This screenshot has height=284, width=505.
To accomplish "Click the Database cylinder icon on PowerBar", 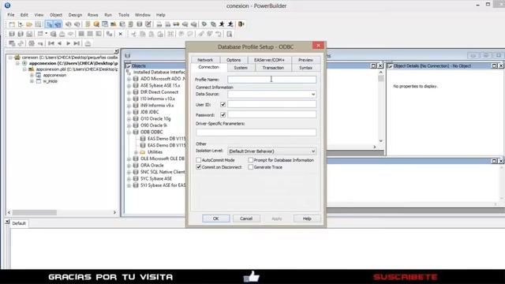I will (x=139, y=24).
